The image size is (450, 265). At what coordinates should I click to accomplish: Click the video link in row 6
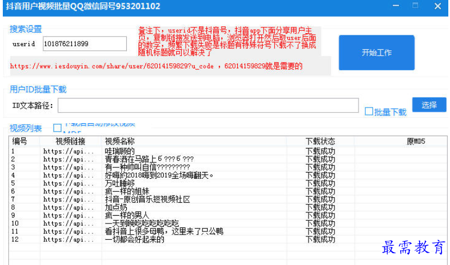(x=68, y=191)
